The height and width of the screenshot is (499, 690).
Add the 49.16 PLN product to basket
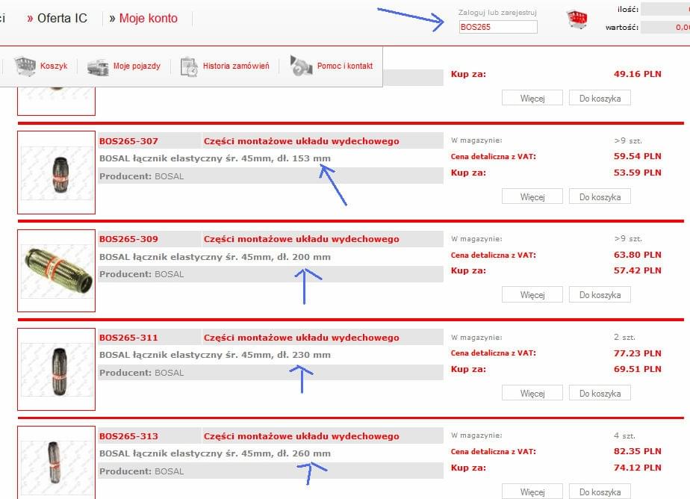point(600,98)
